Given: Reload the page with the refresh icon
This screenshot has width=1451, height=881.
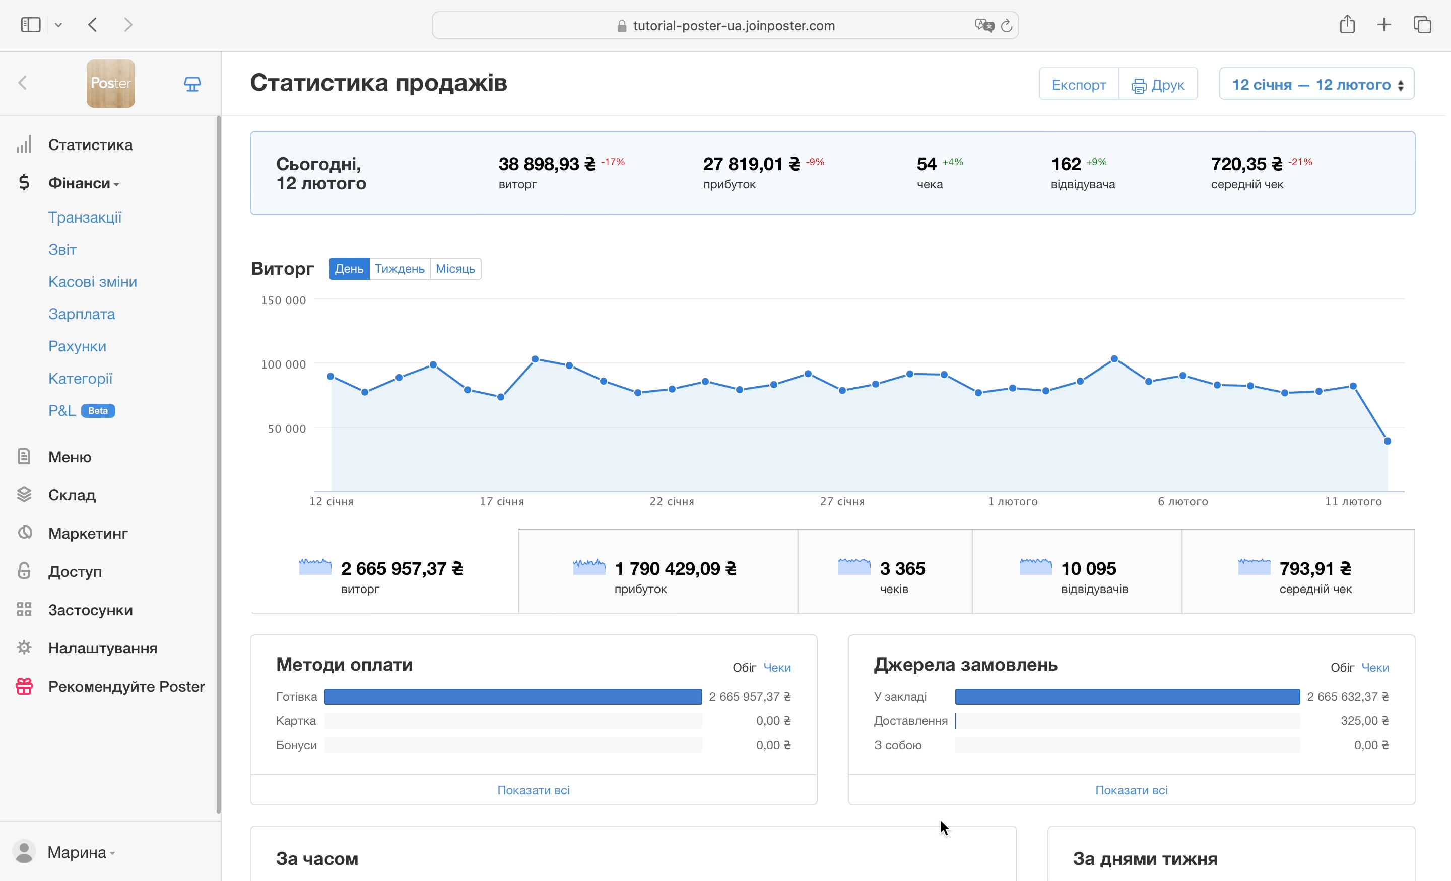Looking at the screenshot, I should [x=1007, y=25].
